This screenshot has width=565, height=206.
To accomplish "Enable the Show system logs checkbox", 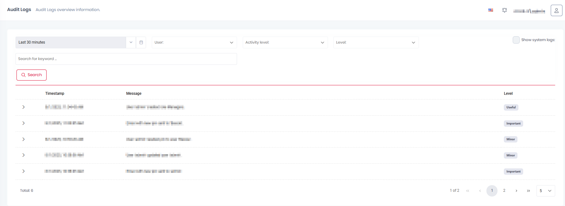I will pos(516,40).
